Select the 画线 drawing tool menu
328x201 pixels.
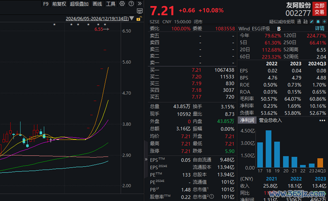click(97, 4)
